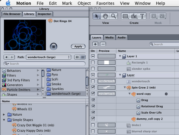Toggle Layer 1 on/off checkbox
The image size is (179, 135).
[93, 56]
